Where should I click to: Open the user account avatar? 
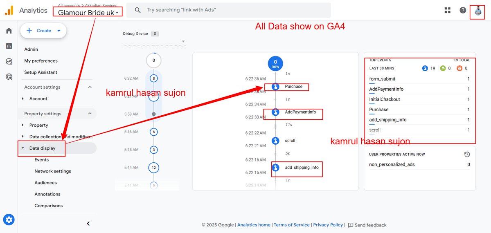tap(477, 11)
